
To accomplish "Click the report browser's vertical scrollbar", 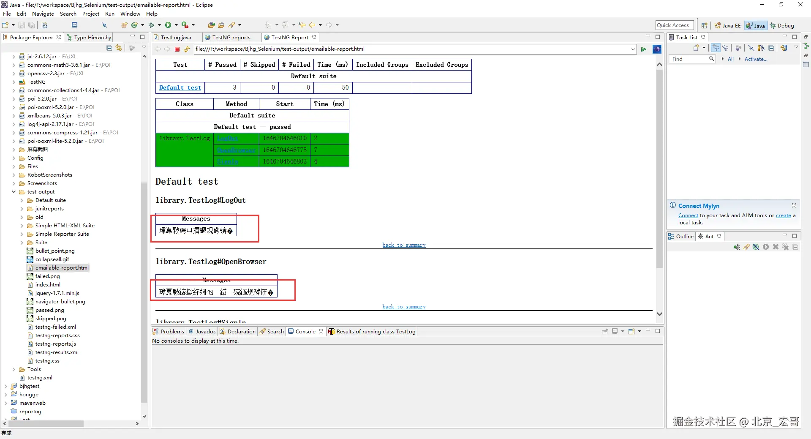I will [x=659, y=169].
